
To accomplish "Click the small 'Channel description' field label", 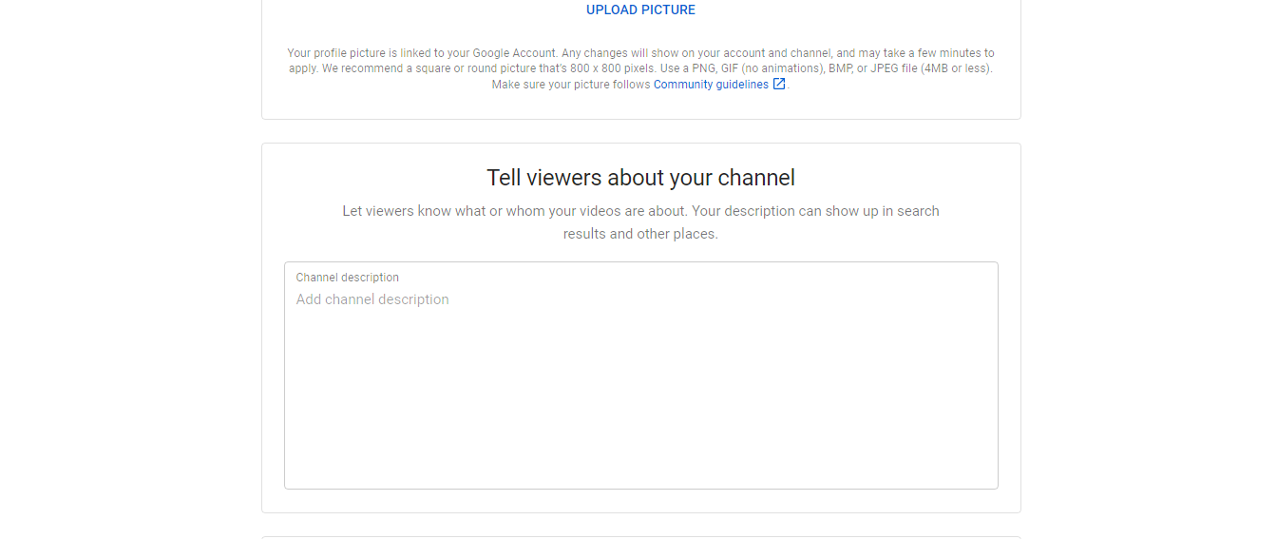I will (x=347, y=278).
